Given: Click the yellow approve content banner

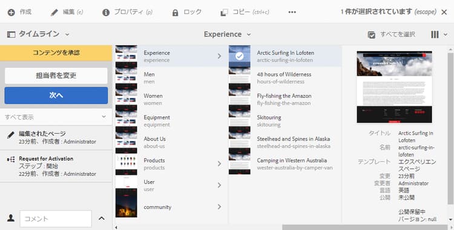Looking at the screenshot, I should pos(56,53).
